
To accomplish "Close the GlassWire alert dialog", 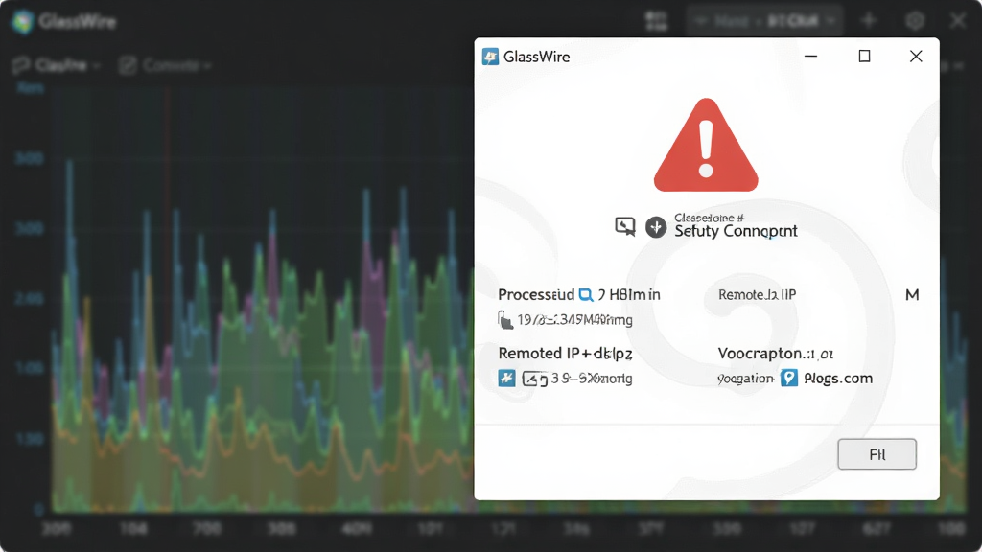I will (916, 57).
